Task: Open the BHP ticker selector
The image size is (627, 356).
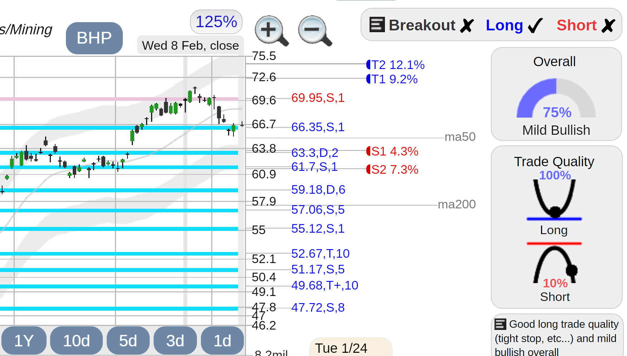Action: pos(94,38)
